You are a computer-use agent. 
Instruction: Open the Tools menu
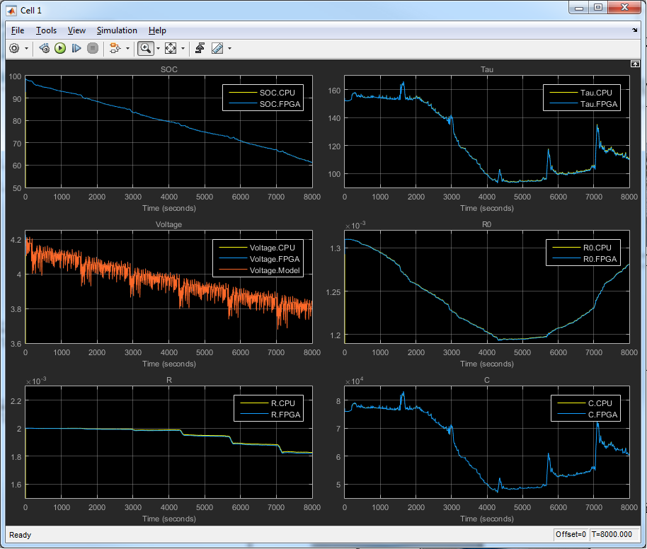click(x=46, y=30)
